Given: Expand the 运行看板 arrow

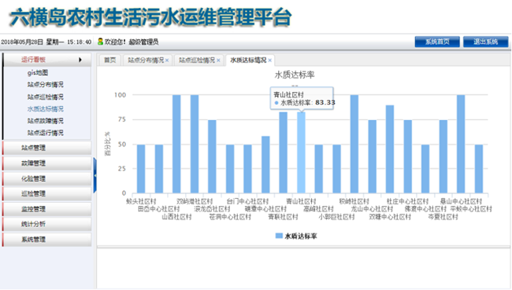Looking at the screenshot, I should click(80, 60).
